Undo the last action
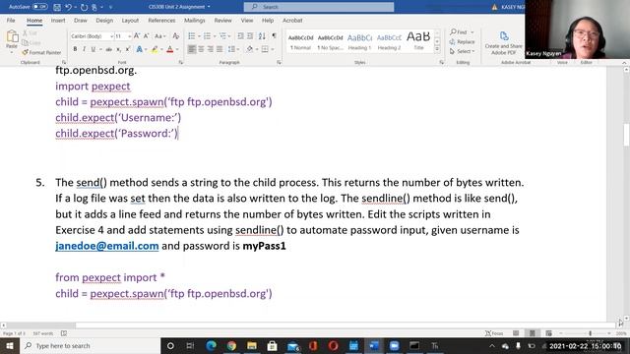This screenshot has width=630, height=354. pos(68,7)
